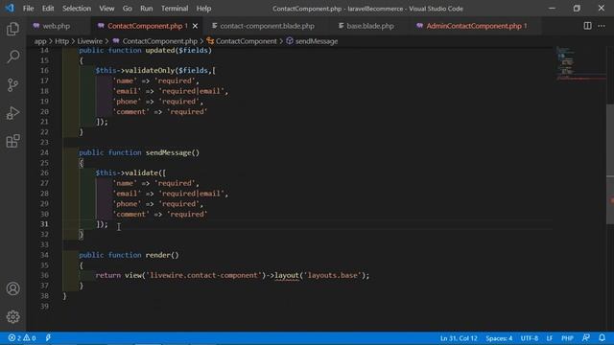Viewport: 614px width, 345px height.
Task: Click the lightning bolt status bar icon
Action: coord(48,338)
